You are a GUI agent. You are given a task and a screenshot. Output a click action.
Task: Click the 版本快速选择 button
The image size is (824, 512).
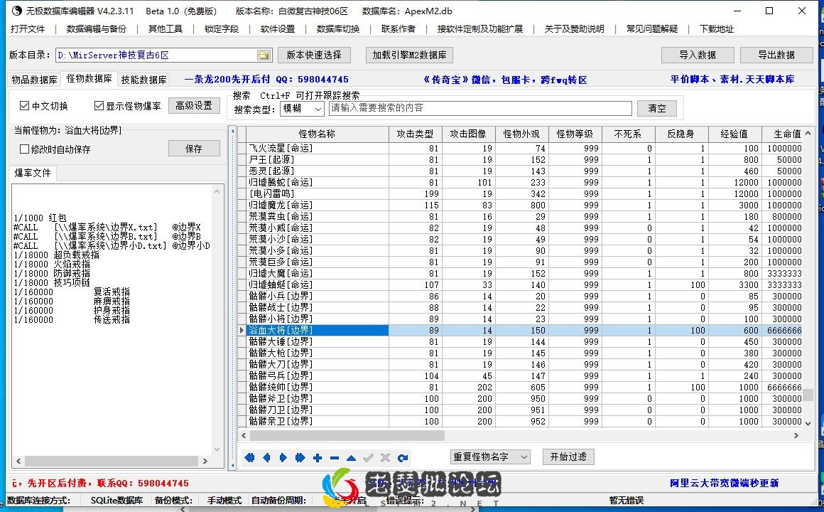click(x=314, y=55)
